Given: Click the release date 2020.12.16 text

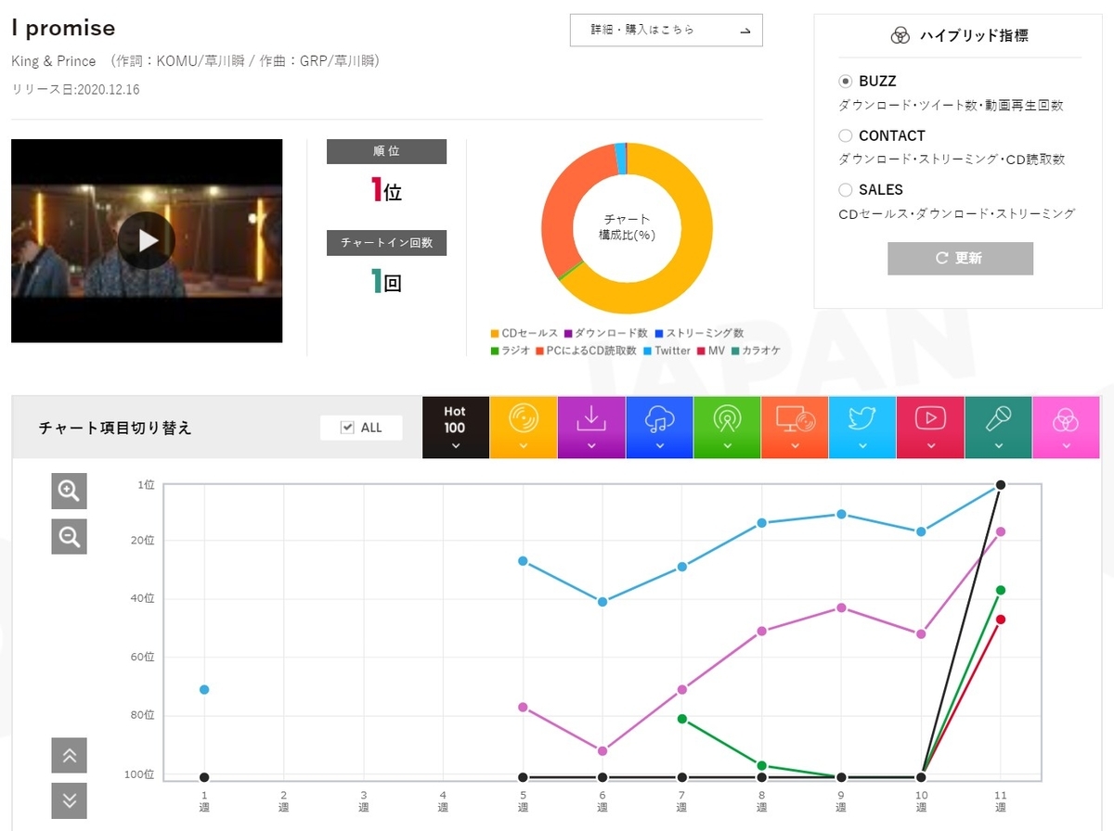Looking at the screenshot, I should click(75, 90).
